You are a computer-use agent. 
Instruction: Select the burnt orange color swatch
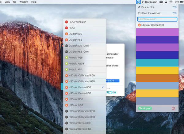(157, 78)
